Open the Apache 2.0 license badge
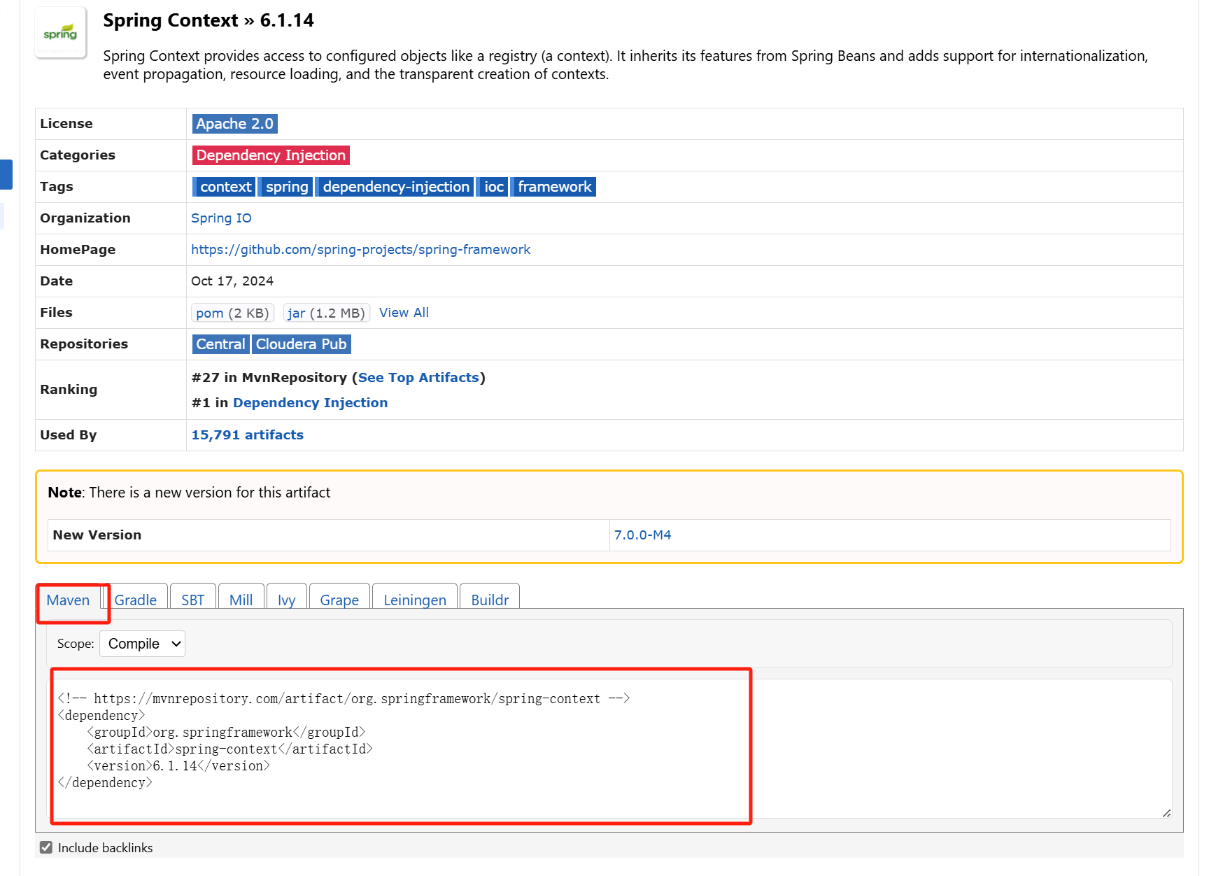This screenshot has width=1209, height=876. point(235,124)
